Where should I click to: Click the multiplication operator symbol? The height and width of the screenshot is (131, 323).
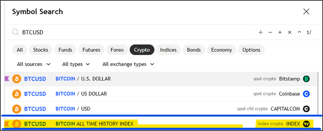(290, 32)
